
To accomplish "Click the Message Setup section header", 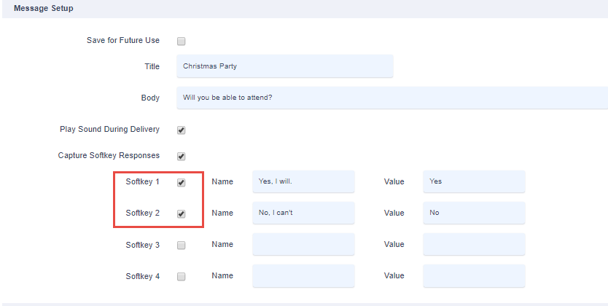I will pos(44,8).
